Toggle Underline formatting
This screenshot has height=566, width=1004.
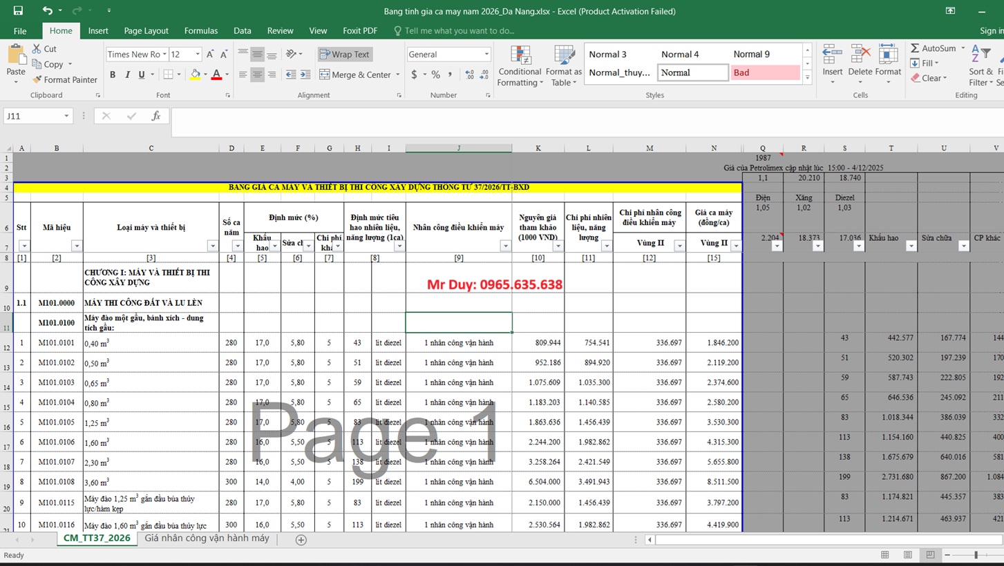pos(142,75)
